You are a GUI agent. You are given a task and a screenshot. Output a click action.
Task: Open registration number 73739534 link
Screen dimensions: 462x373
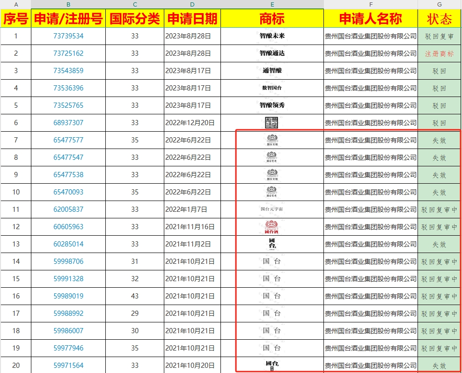(x=68, y=36)
